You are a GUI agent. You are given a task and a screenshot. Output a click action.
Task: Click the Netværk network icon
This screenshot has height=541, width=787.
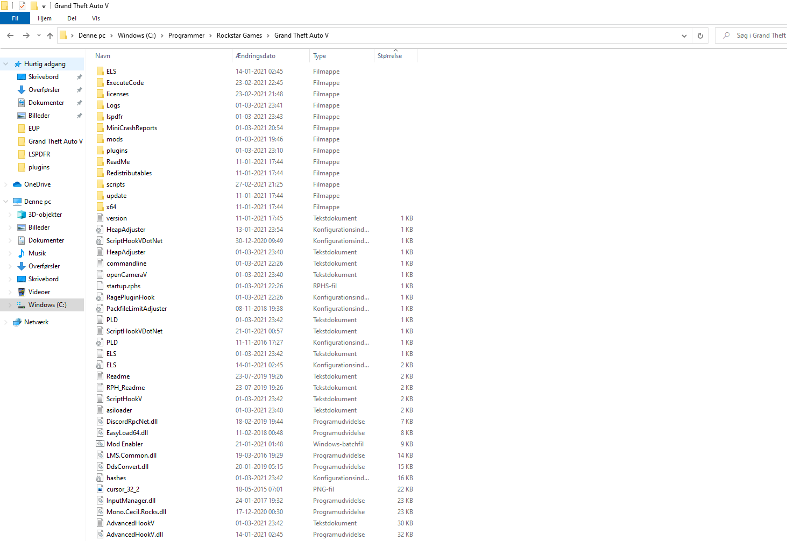click(17, 322)
